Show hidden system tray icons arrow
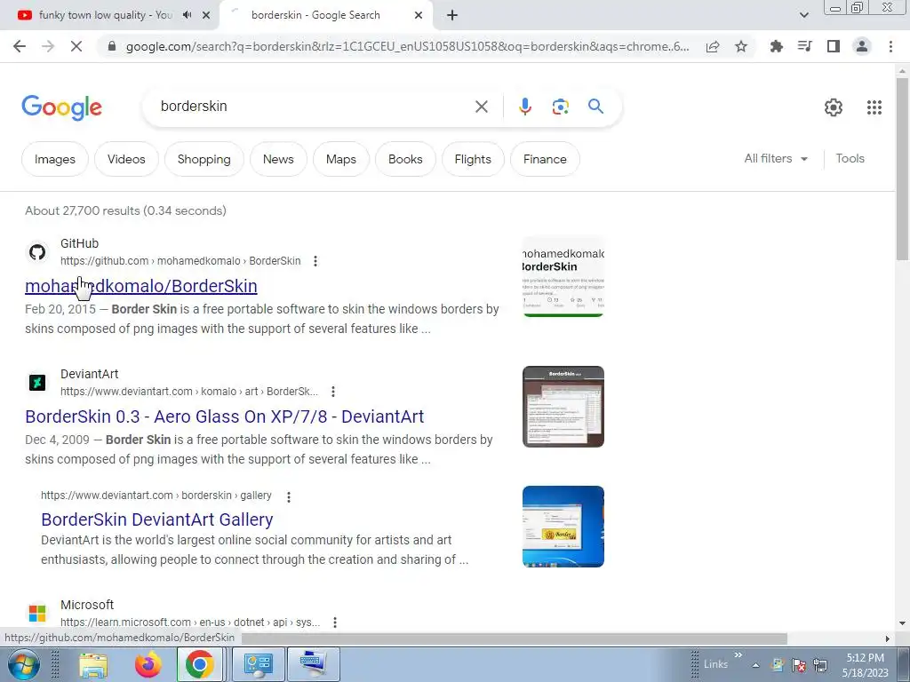Viewport: 910px width, 682px height. 755,665
